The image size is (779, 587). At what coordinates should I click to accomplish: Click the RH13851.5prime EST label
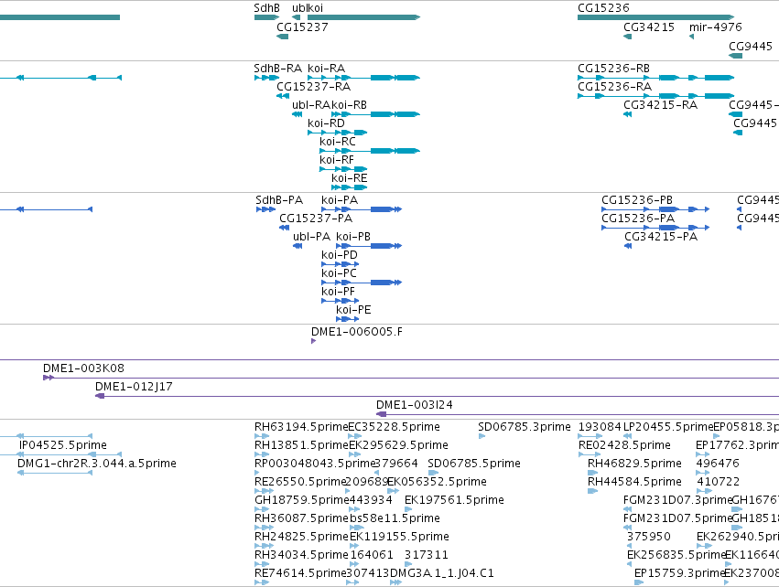click(301, 445)
